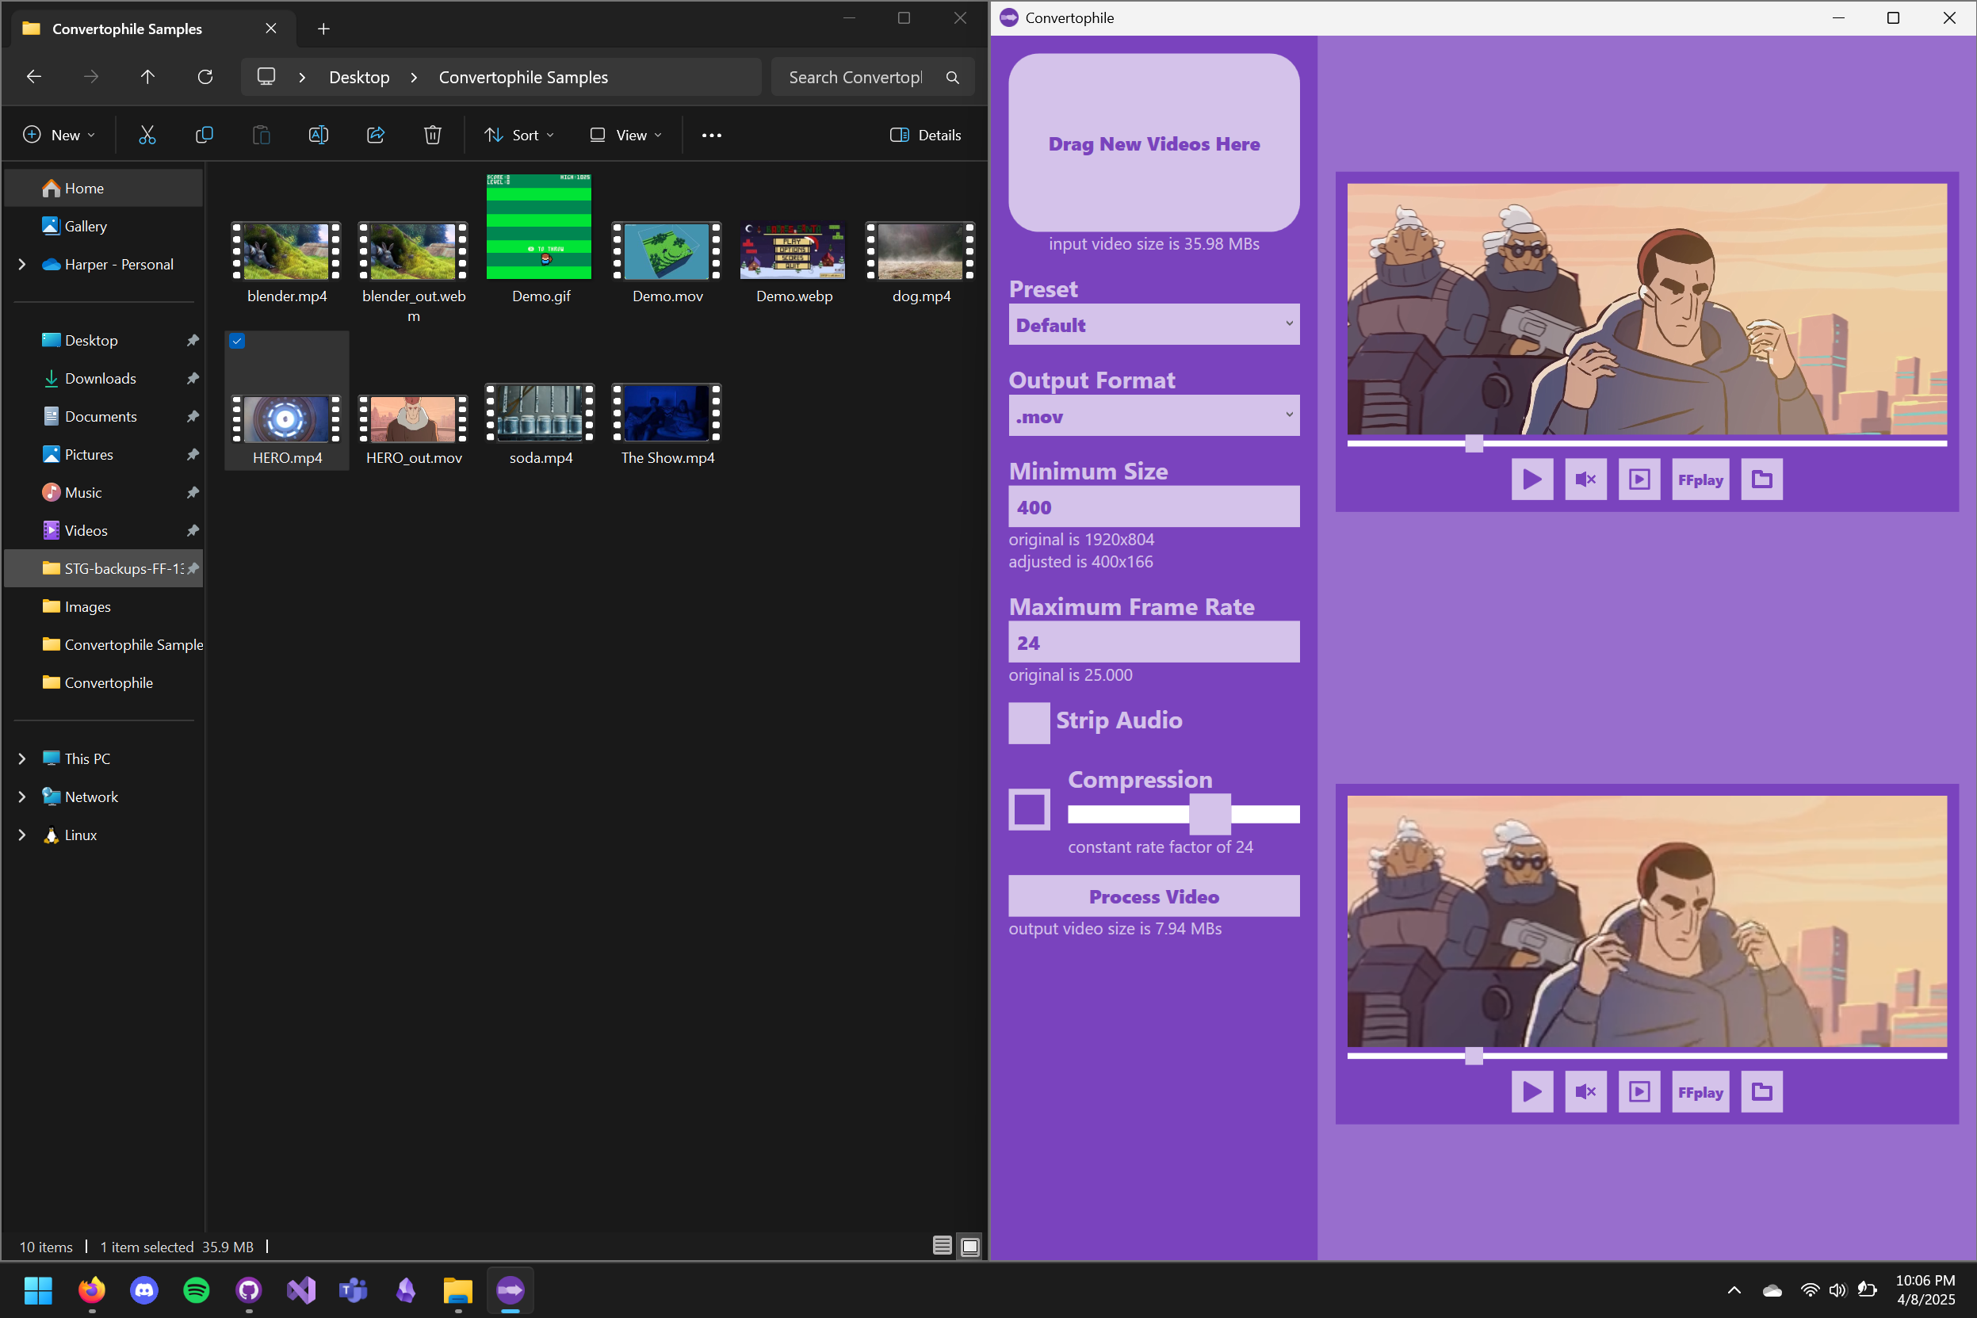Play the top input video preview
Screen dimensions: 1977x1318
1532,479
